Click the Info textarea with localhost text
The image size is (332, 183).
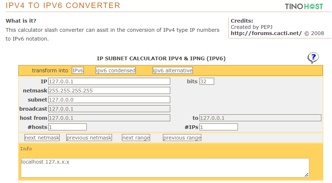click(165, 168)
